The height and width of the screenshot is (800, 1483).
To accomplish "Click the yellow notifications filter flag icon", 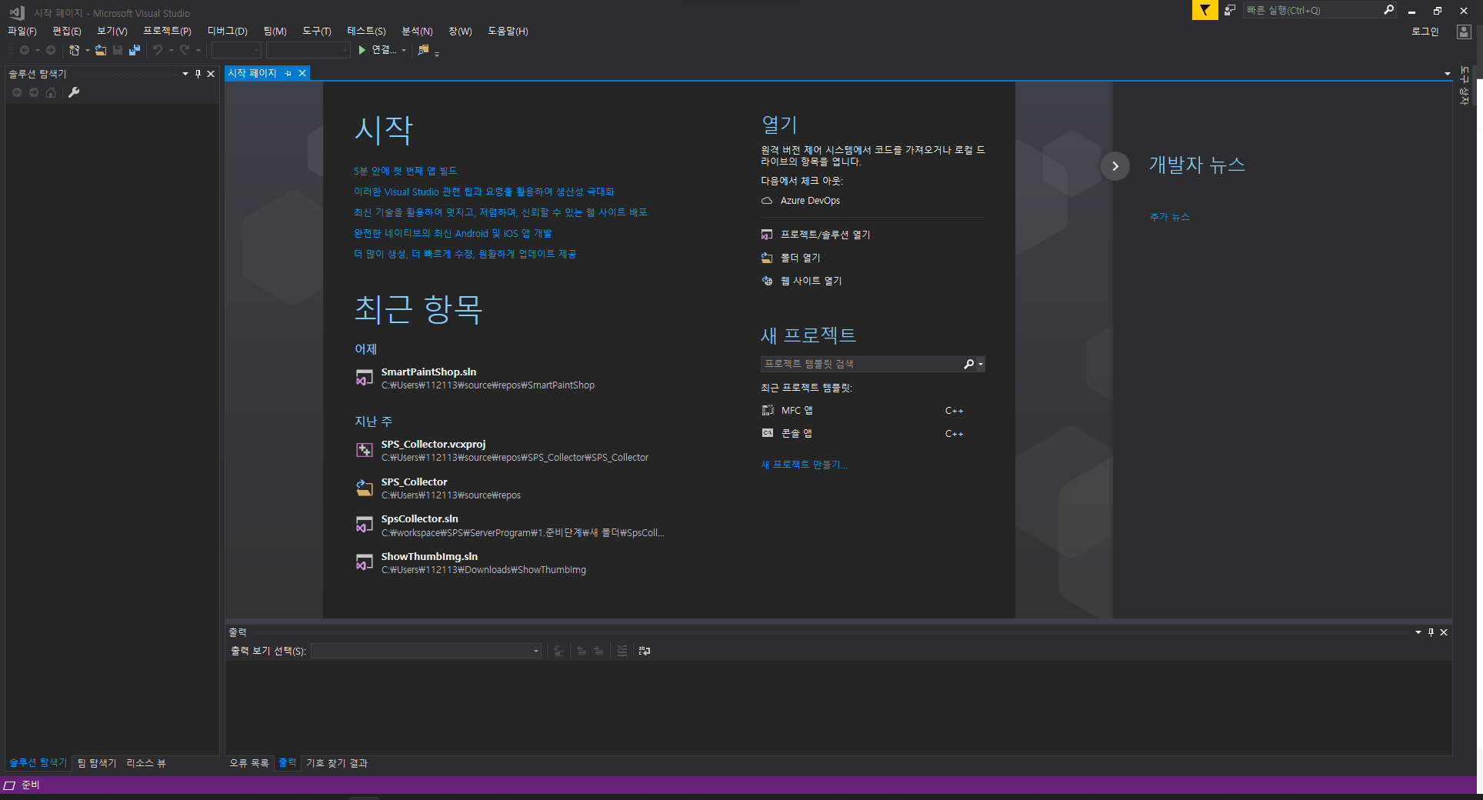I will coord(1205,10).
